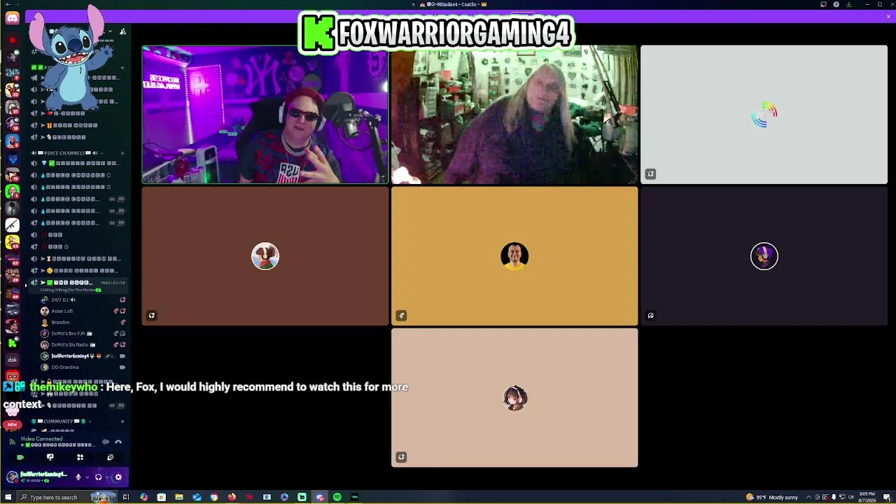Launch Spotify from the taskbar
Viewport: 896px width, 504px height.
(337, 497)
